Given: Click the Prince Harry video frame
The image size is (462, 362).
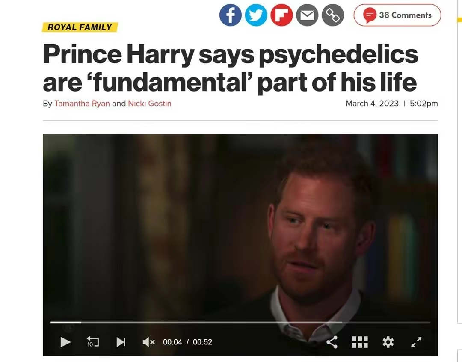Looking at the screenshot, I should (240, 223).
